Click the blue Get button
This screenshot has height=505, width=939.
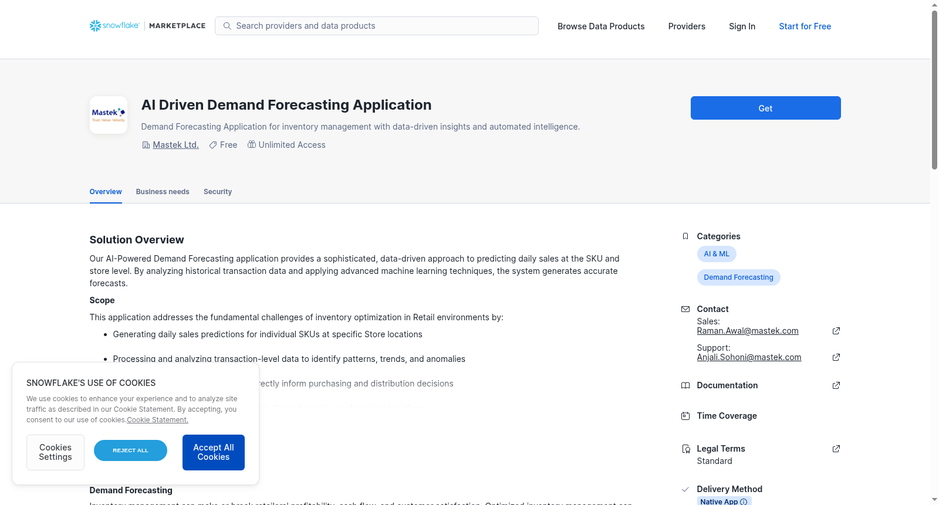(x=765, y=108)
